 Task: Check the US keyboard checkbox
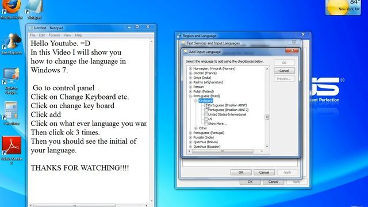click(206, 119)
